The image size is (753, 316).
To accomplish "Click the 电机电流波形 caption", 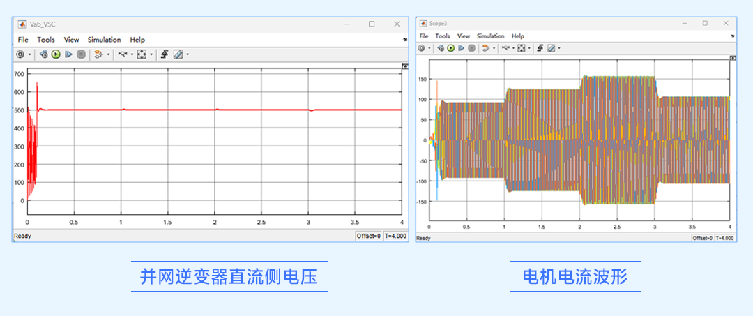I will (575, 277).
